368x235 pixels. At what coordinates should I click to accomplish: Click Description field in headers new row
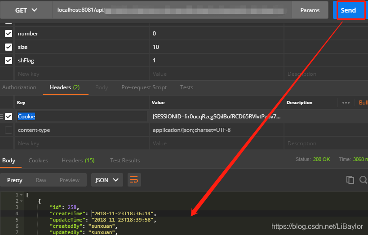click(x=326, y=144)
